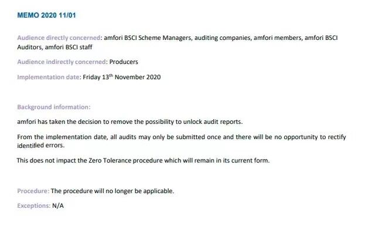The height and width of the screenshot is (226, 365).
Task: Click the Procedure label
Action: point(33,191)
